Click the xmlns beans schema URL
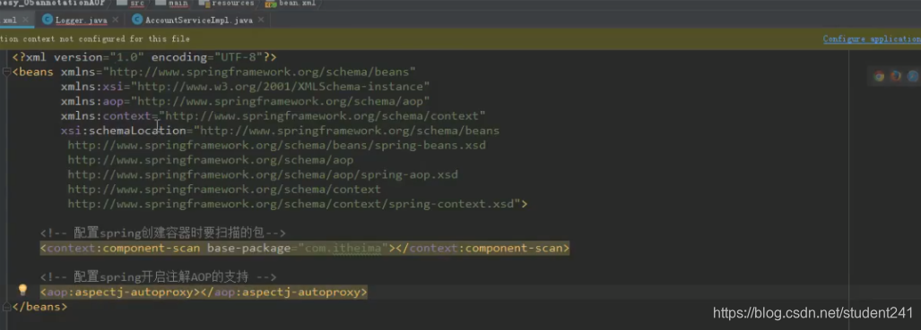 260,72
